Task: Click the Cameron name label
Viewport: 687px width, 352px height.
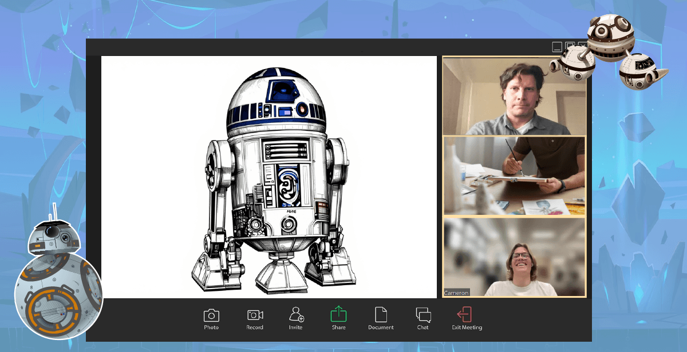Action: [456, 293]
